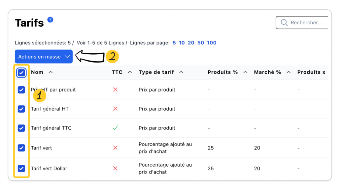340x191 pixels.
Task: Set lines per page to 50
Action: click(x=201, y=43)
